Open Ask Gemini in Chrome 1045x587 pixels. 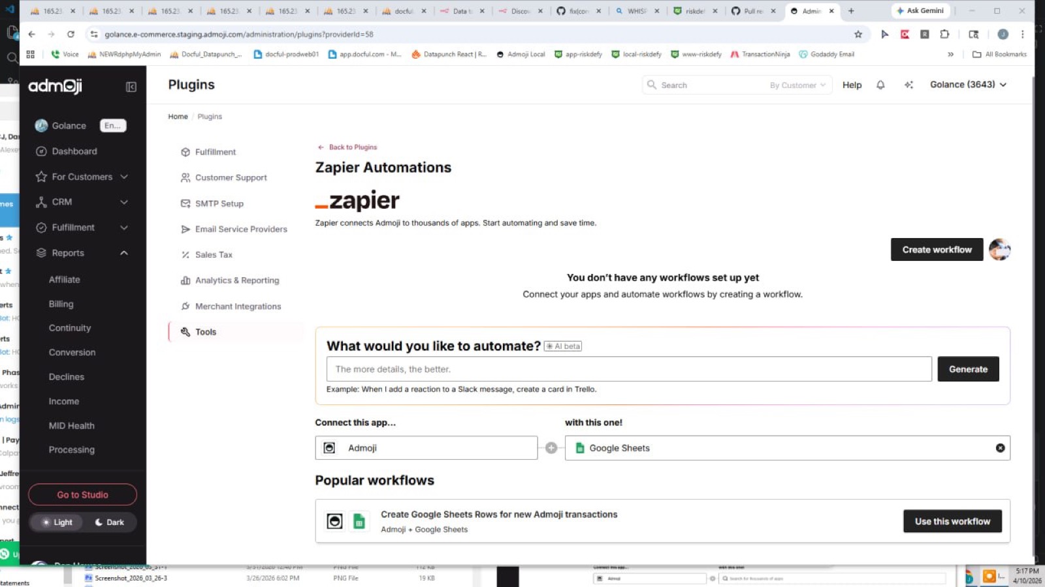click(x=920, y=10)
